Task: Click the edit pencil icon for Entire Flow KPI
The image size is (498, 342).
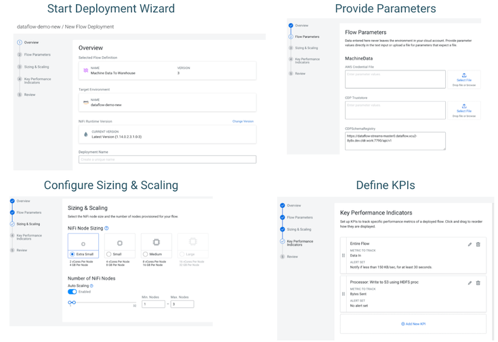Action: [x=470, y=244]
